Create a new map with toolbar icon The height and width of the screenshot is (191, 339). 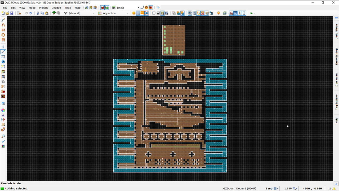tap(3, 13)
